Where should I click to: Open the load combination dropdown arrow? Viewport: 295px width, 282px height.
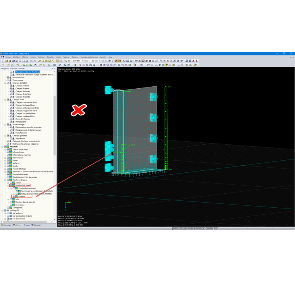pyautogui.click(x=100, y=61)
